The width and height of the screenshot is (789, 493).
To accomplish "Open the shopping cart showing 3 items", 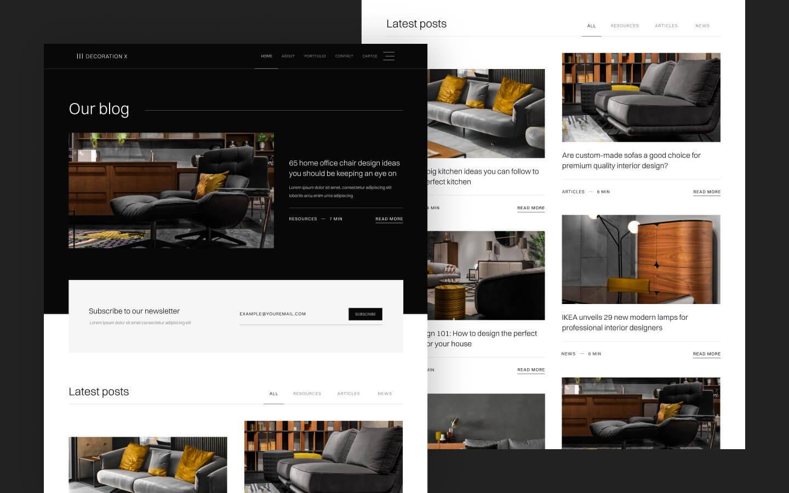I will pyautogui.click(x=369, y=56).
